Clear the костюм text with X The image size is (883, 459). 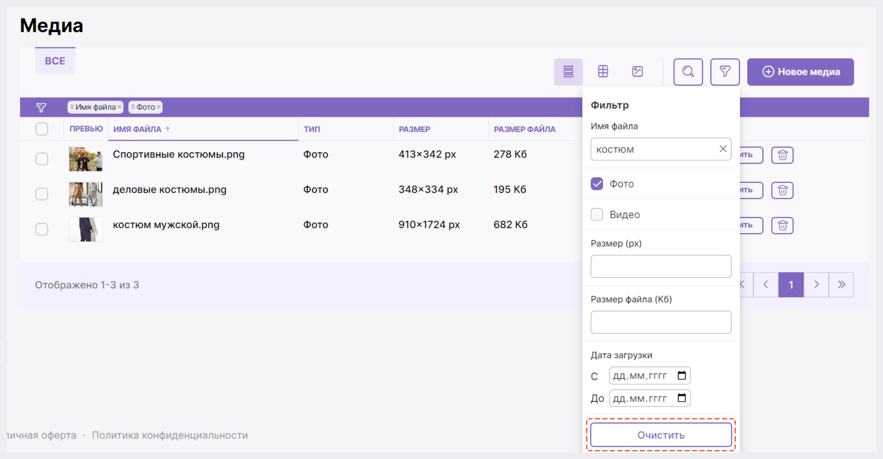(723, 149)
